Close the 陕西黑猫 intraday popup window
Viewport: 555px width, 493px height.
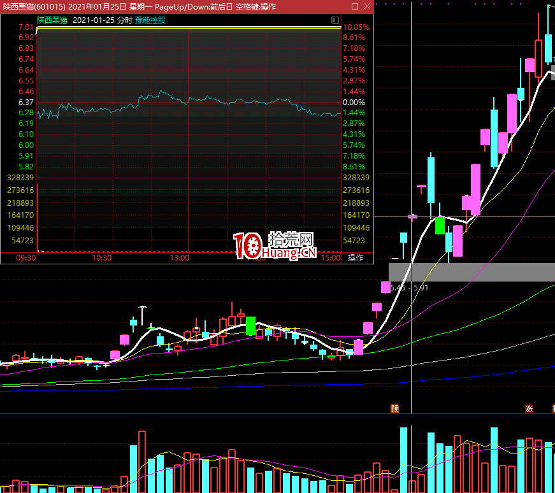[366, 6]
